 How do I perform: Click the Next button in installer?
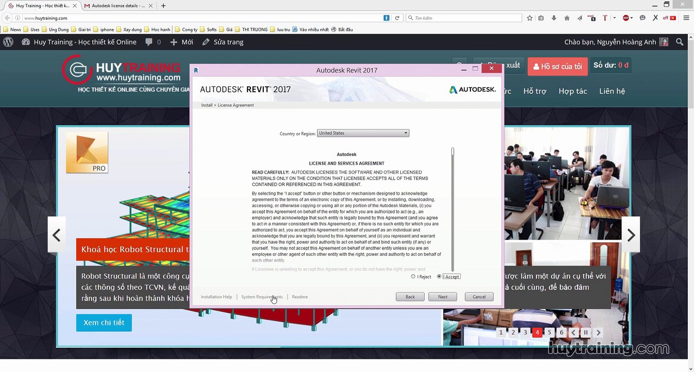point(443,297)
